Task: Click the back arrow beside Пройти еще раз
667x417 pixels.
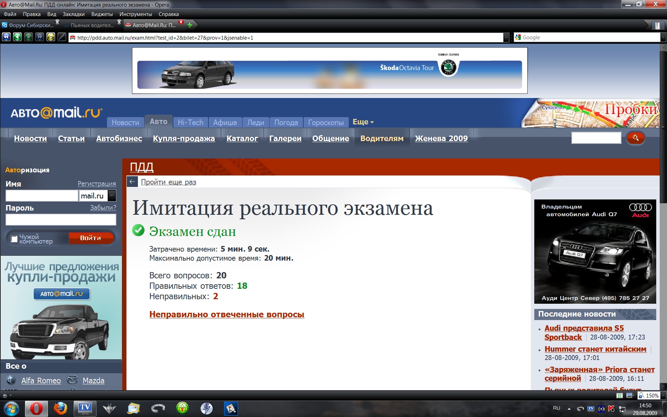Action: pos(132,182)
